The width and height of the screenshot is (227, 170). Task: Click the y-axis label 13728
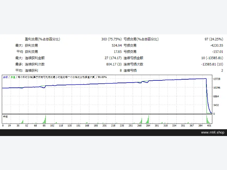click(217, 79)
